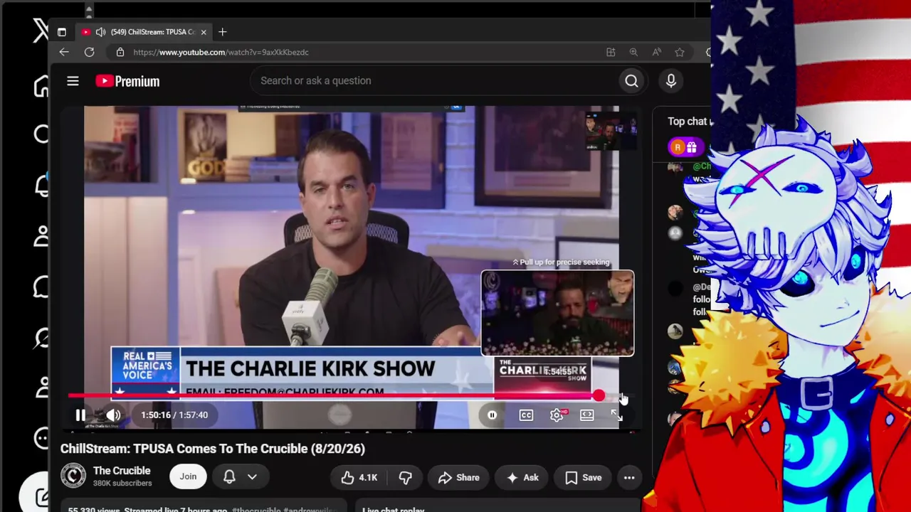View site info via the lock icon
911x512 pixels.
tap(120, 52)
